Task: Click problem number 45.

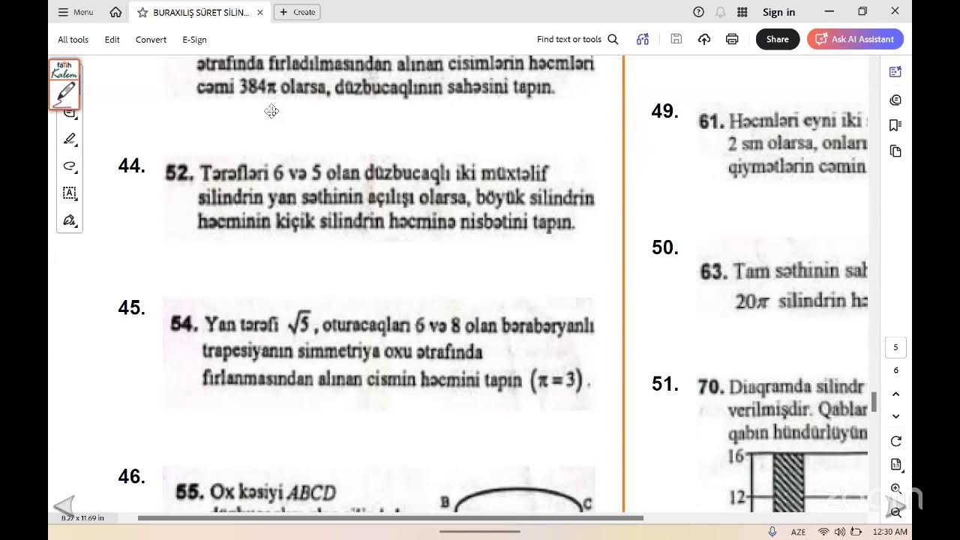Action: click(131, 307)
